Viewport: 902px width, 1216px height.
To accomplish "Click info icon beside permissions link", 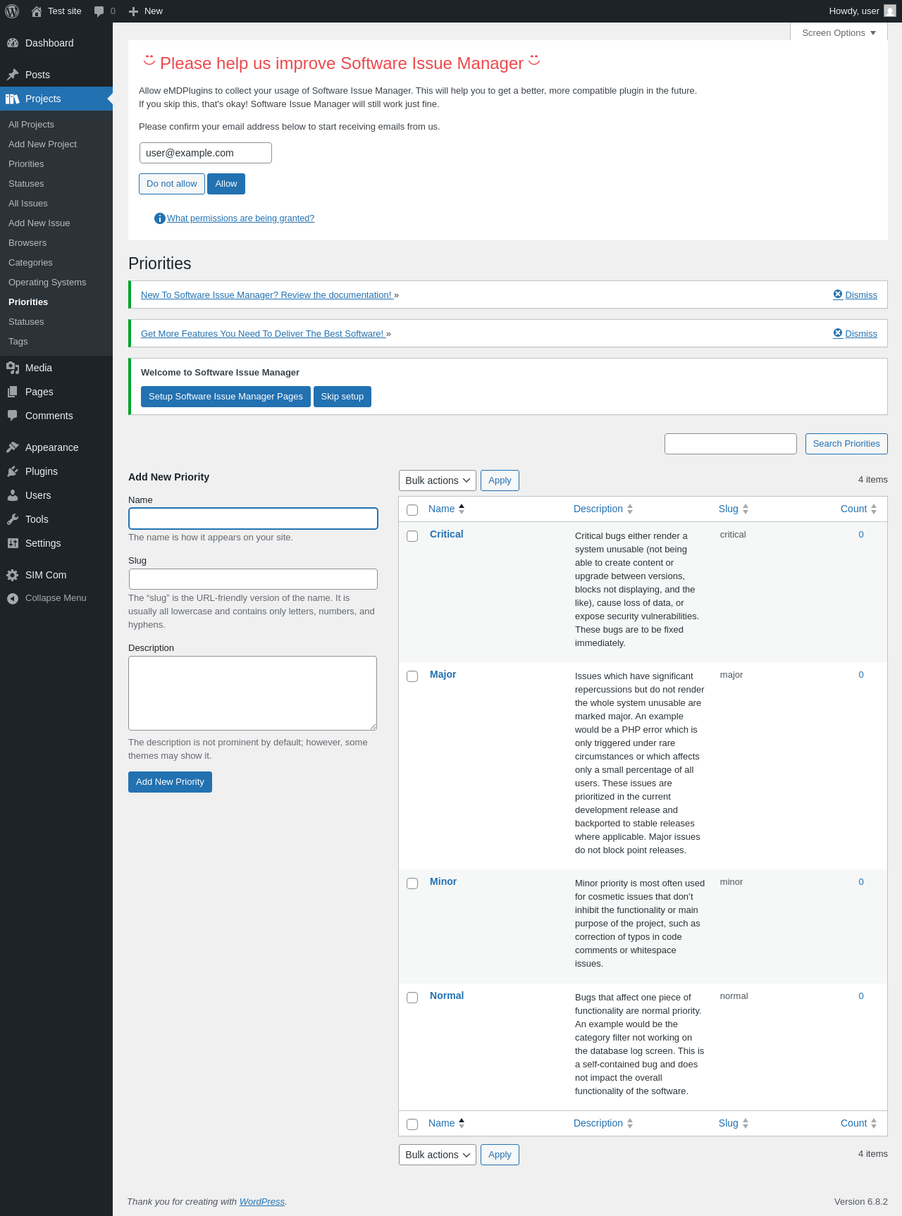I will (160, 218).
